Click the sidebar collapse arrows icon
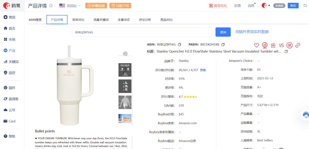Screen dimensions: 309x149 (305, 5)
